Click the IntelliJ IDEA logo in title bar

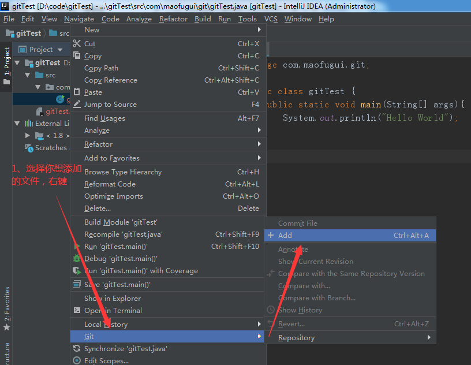(x=5, y=6)
